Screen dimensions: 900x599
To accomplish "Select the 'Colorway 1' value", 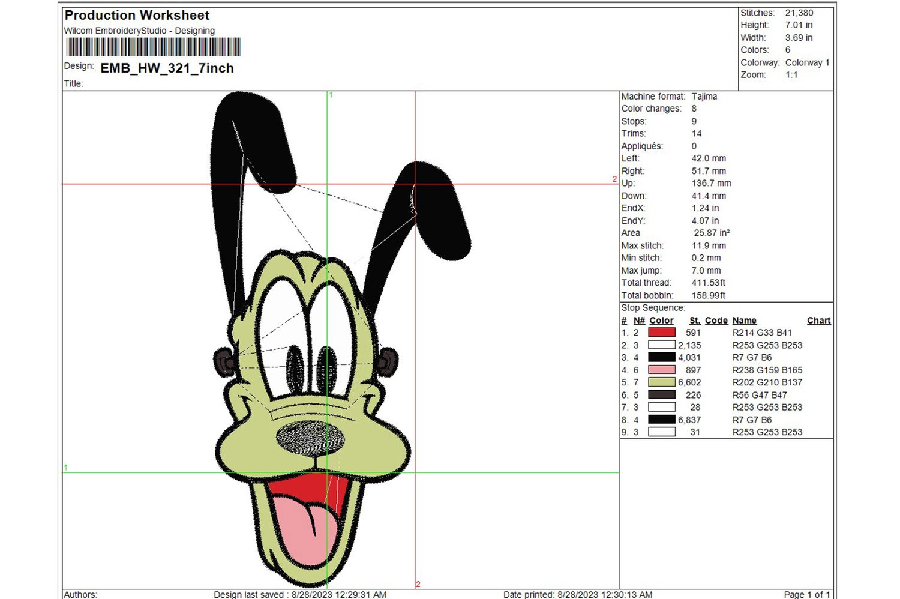I will (808, 62).
